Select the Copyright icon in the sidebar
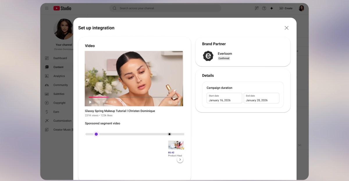349x181 pixels. tap(47, 103)
